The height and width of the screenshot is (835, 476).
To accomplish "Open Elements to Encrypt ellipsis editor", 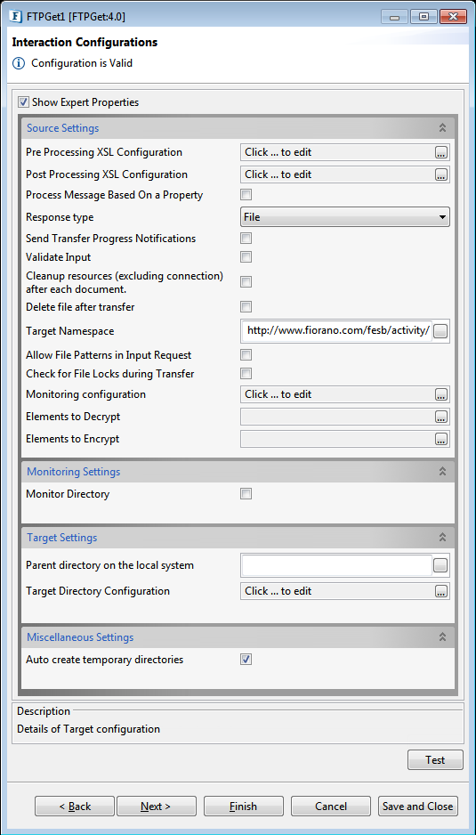I will [x=441, y=440].
